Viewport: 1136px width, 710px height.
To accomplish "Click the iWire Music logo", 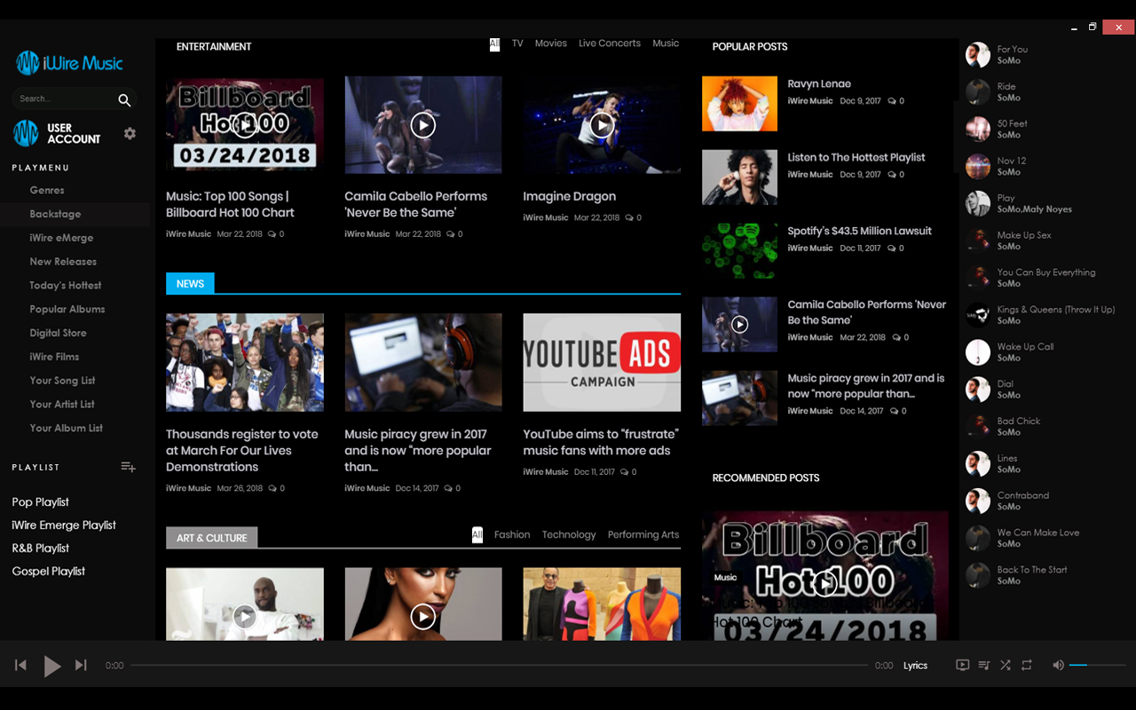I will pyautogui.click(x=69, y=63).
